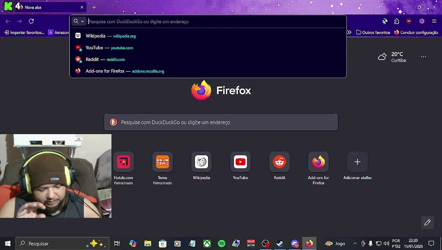
Task: Open the purple hexagon extension icon
Action: (422, 21)
